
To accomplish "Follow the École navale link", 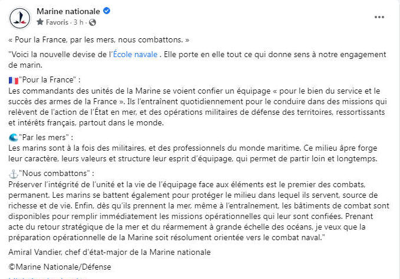I will (x=135, y=54).
